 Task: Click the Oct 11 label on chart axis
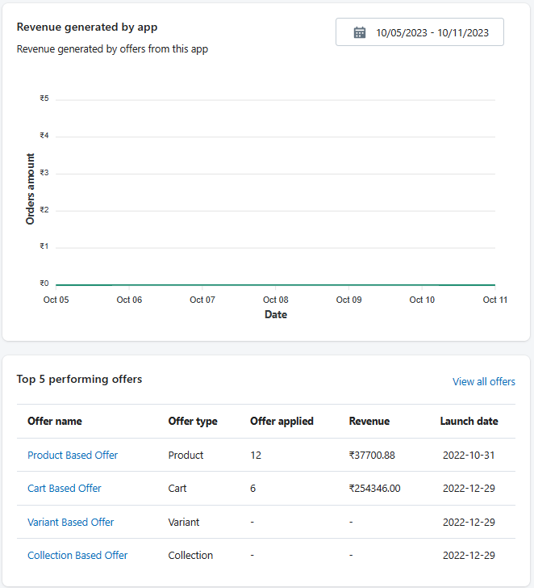494,300
